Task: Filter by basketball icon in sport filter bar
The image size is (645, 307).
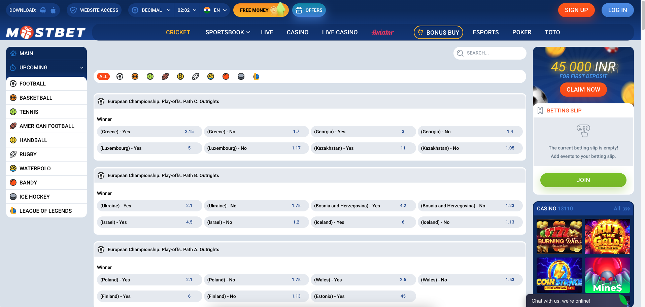Action: (135, 76)
